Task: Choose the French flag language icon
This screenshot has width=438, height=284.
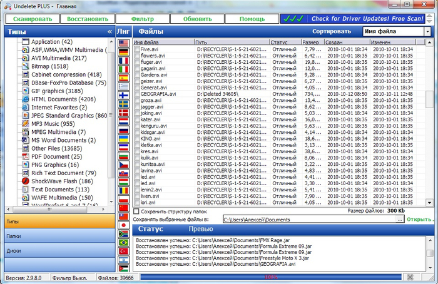Action: [123, 61]
